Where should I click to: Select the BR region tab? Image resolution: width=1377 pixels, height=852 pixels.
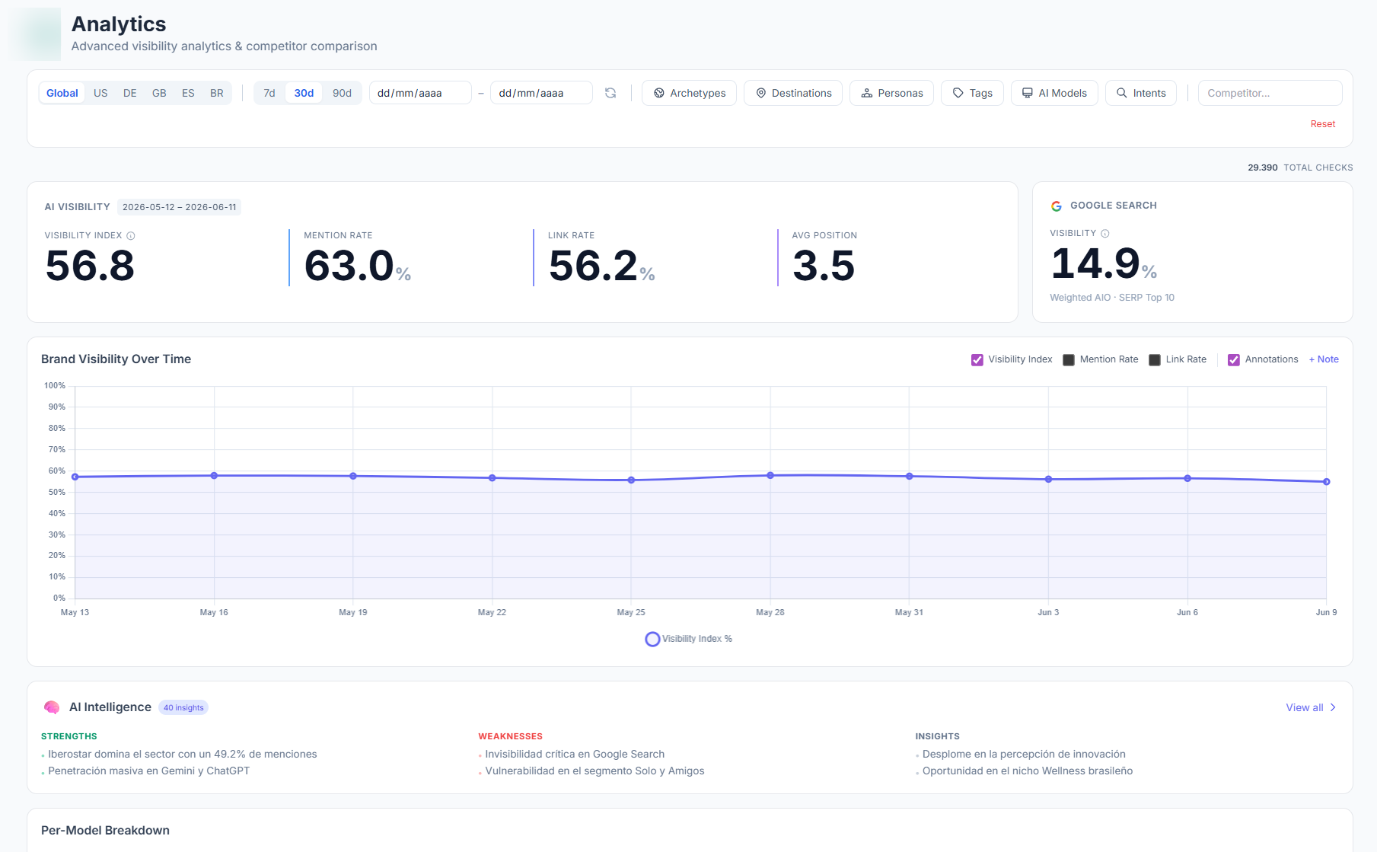217,93
